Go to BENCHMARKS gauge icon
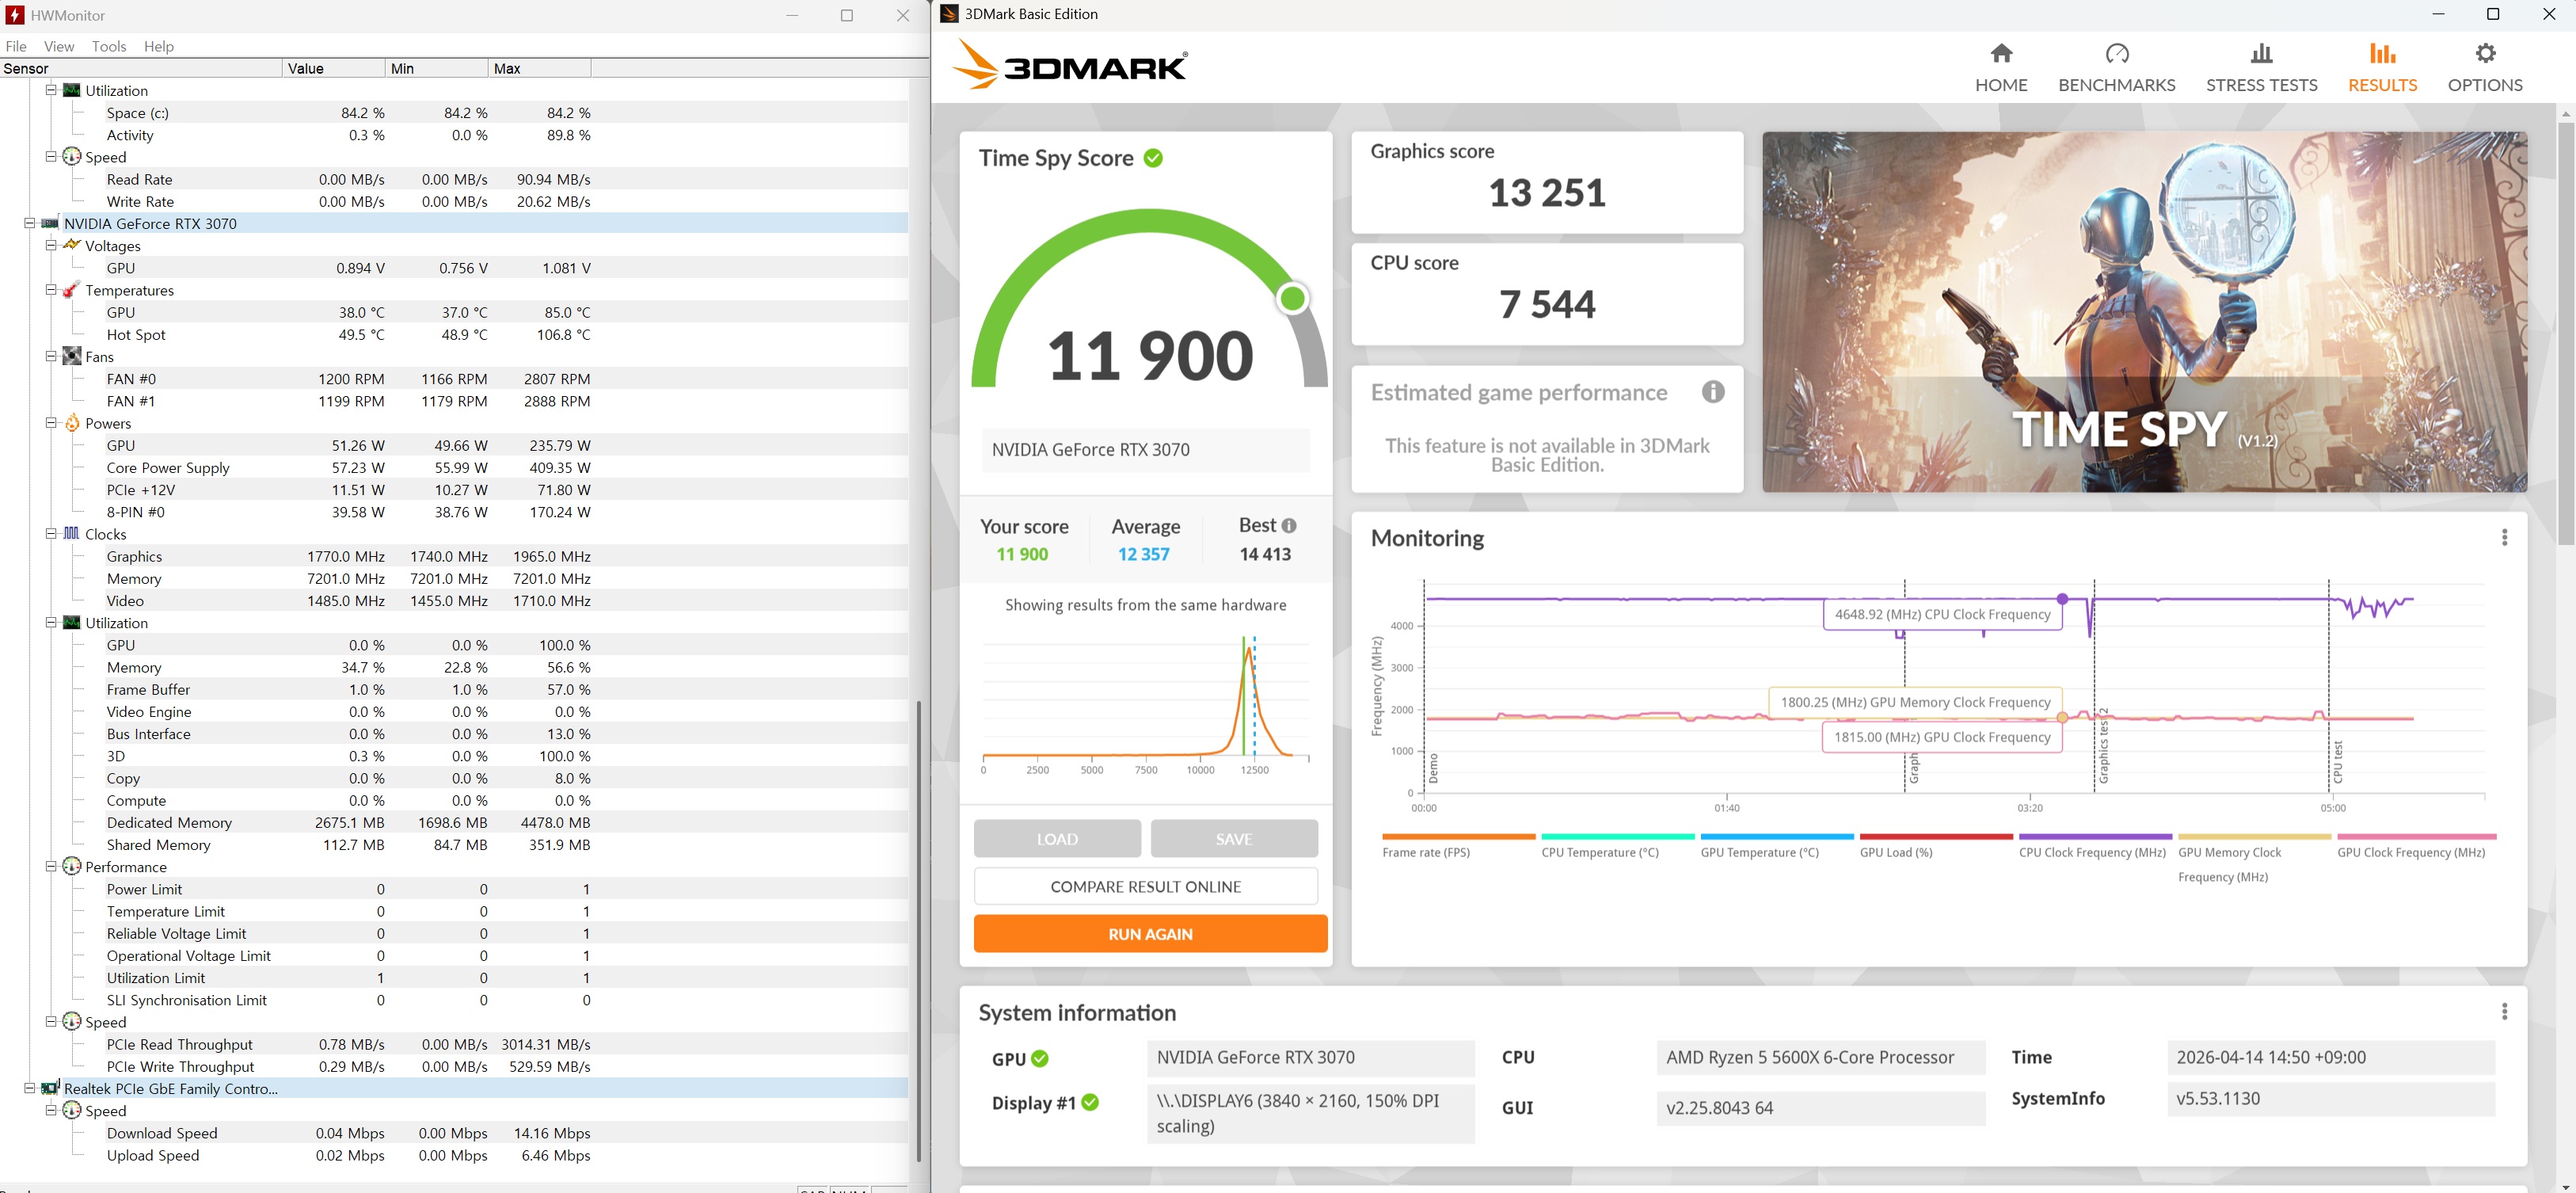 2117,53
